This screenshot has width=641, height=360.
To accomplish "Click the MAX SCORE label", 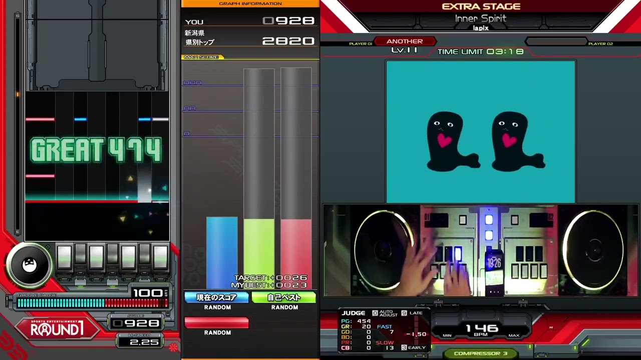I will 201,57.
